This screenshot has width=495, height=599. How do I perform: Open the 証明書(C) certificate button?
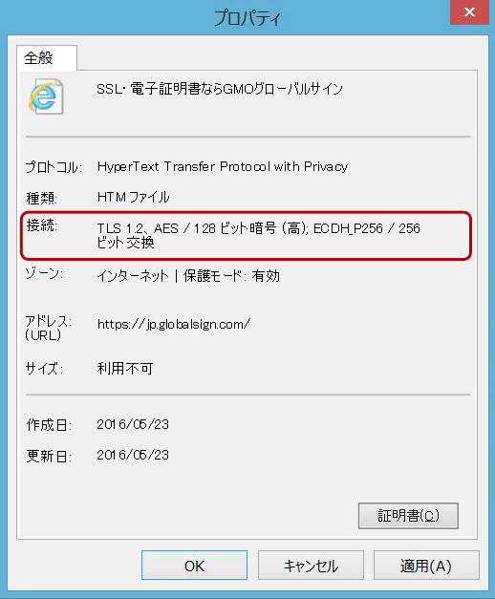pos(408,516)
